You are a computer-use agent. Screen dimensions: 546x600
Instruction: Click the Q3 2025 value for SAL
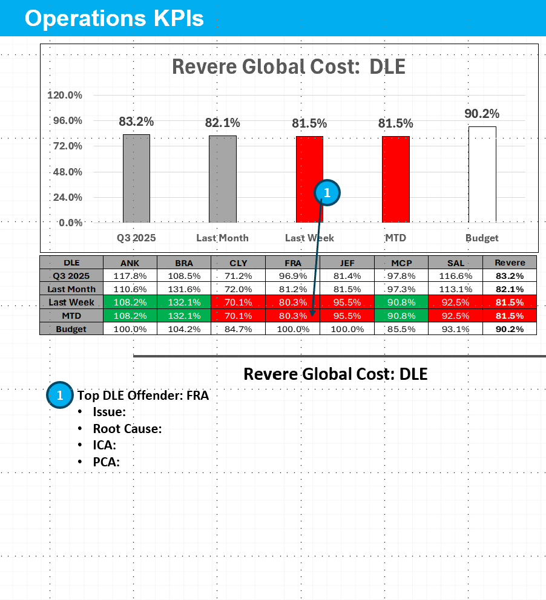click(455, 276)
